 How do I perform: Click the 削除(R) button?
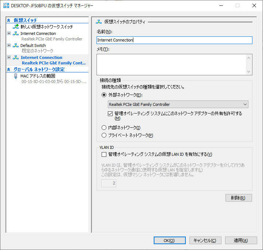(x=239, y=198)
